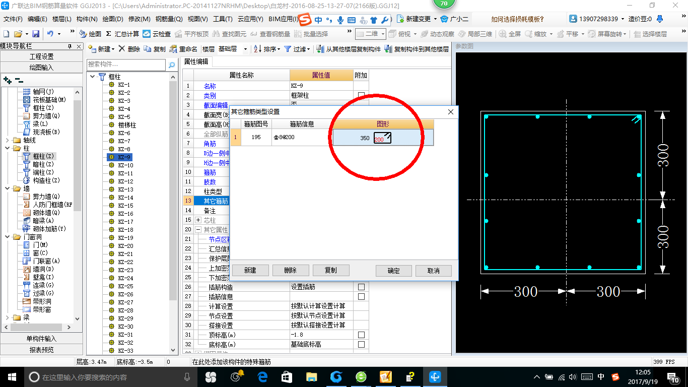Viewport: 688px width, 387px height.
Task: Pin the 模块导航栏 panel
Action: click(x=70, y=46)
